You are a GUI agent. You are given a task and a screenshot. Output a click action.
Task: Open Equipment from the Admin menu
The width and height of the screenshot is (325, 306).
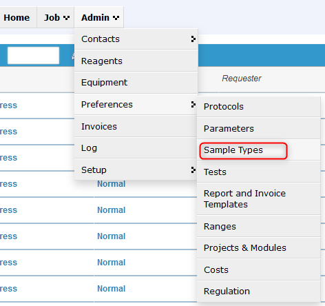pos(136,83)
